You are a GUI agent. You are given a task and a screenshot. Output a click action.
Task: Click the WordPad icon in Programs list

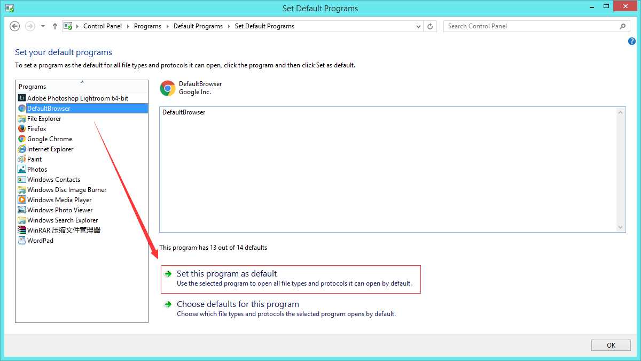pos(22,241)
